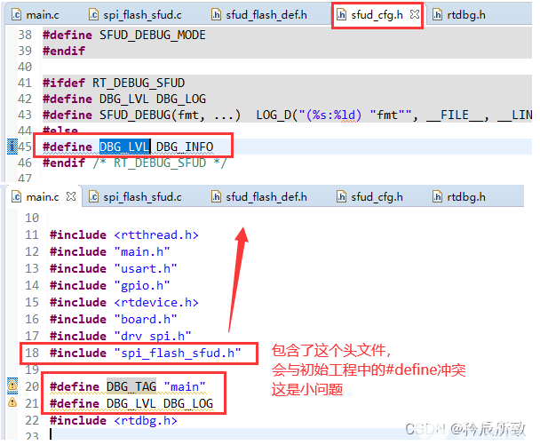Open sfud_flash_def.h tab in upper editor
This screenshot has width=540, height=445.
pos(259,15)
